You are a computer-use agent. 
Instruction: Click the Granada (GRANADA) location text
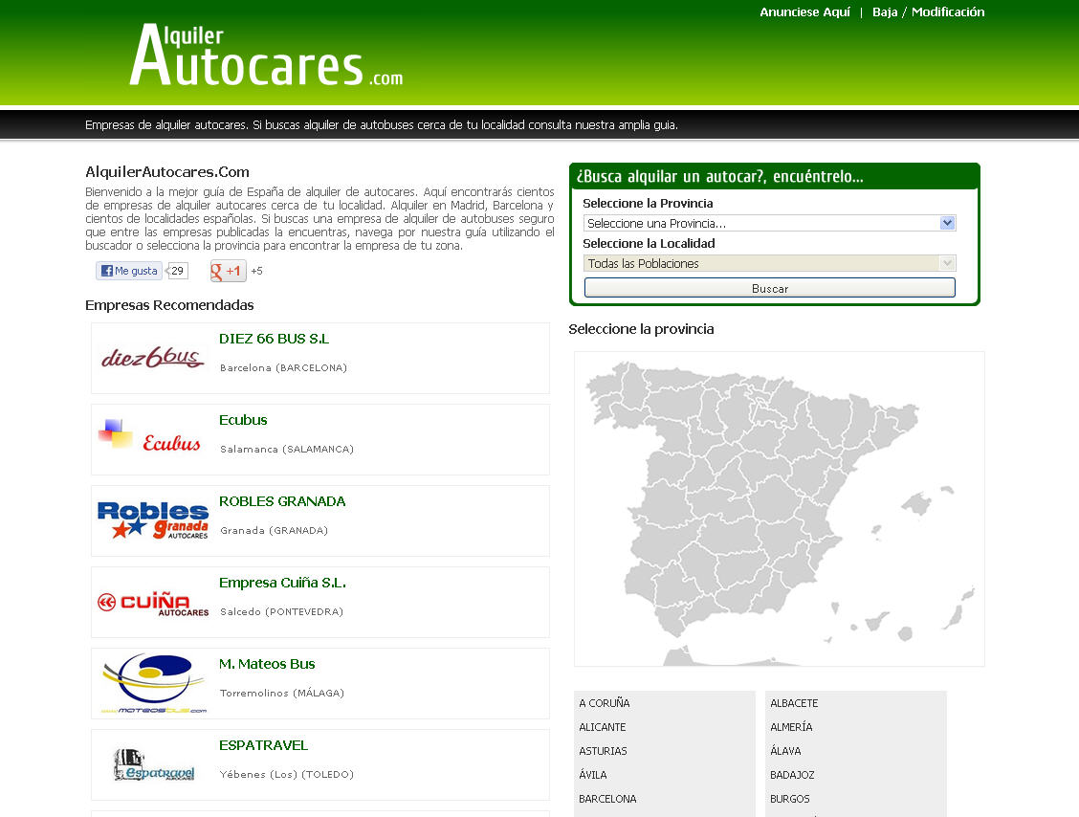tap(274, 530)
